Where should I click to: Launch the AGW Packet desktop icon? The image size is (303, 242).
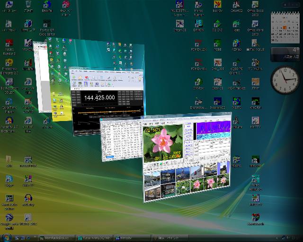point(237,84)
